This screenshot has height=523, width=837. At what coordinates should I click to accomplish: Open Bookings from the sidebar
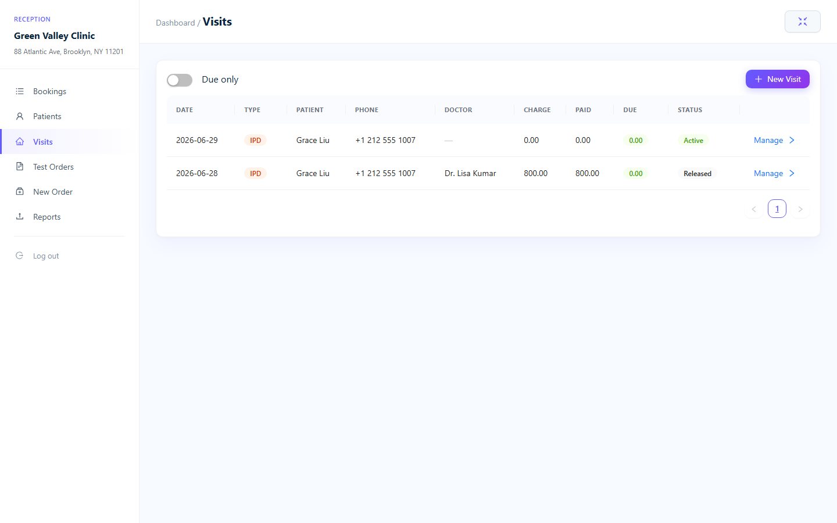point(70,91)
